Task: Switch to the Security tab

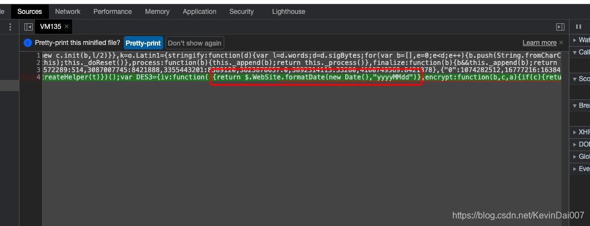Action: coord(241,12)
